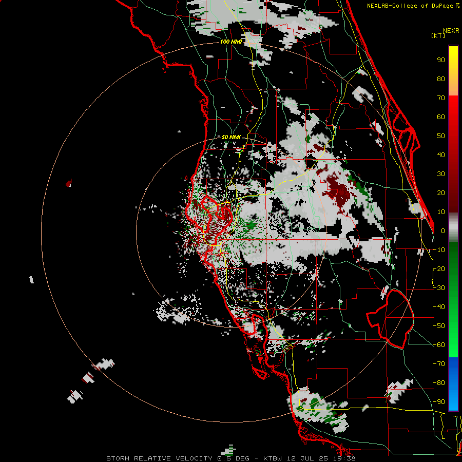Click the positive 50 value on the velocity scale
Screen dimensions: 462x462
pyautogui.click(x=441, y=136)
